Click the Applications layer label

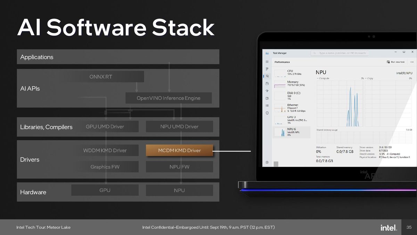37,57
